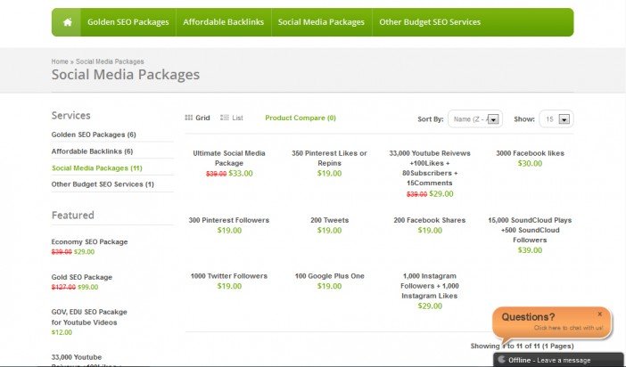Select Social Media Packages in navigation bar
Viewport: 626px width, 367px height.
click(321, 22)
